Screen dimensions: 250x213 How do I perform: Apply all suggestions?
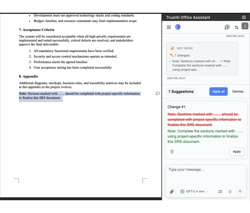pyautogui.click(x=218, y=92)
